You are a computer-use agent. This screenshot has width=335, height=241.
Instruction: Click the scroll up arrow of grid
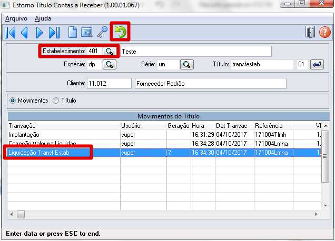(326, 126)
